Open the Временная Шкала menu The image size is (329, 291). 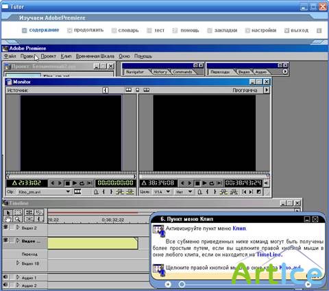click(95, 56)
